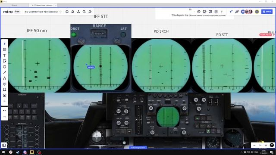This screenshot has height=155, width=276.
Task: Select the Pen drawing tool
Action: coord(5,78)
